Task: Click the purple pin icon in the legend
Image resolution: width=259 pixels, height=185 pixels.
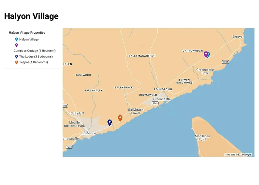Action: tap(17, 45)
